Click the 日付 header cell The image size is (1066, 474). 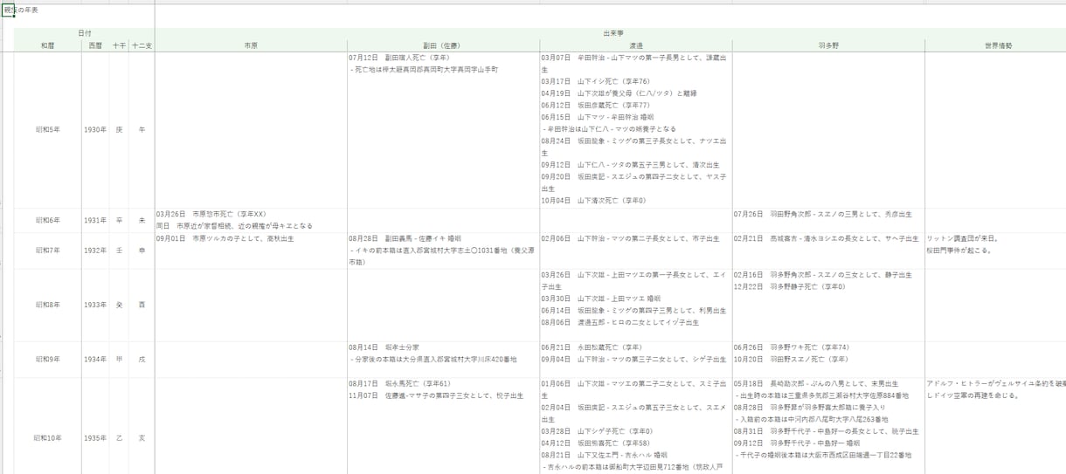click(x=84, y=33)
